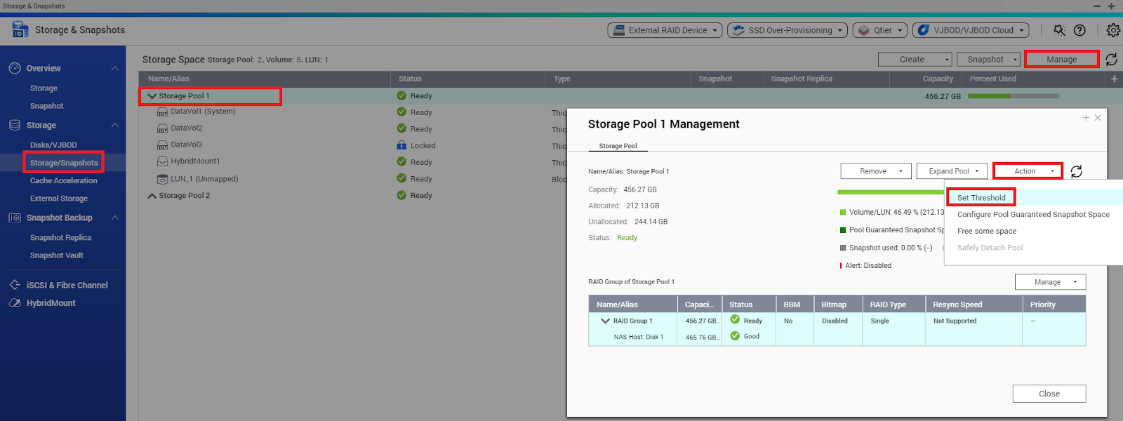1123x421 pixels.
Task: Collapse RAID Group 1 row
Action: click(605, 321)
